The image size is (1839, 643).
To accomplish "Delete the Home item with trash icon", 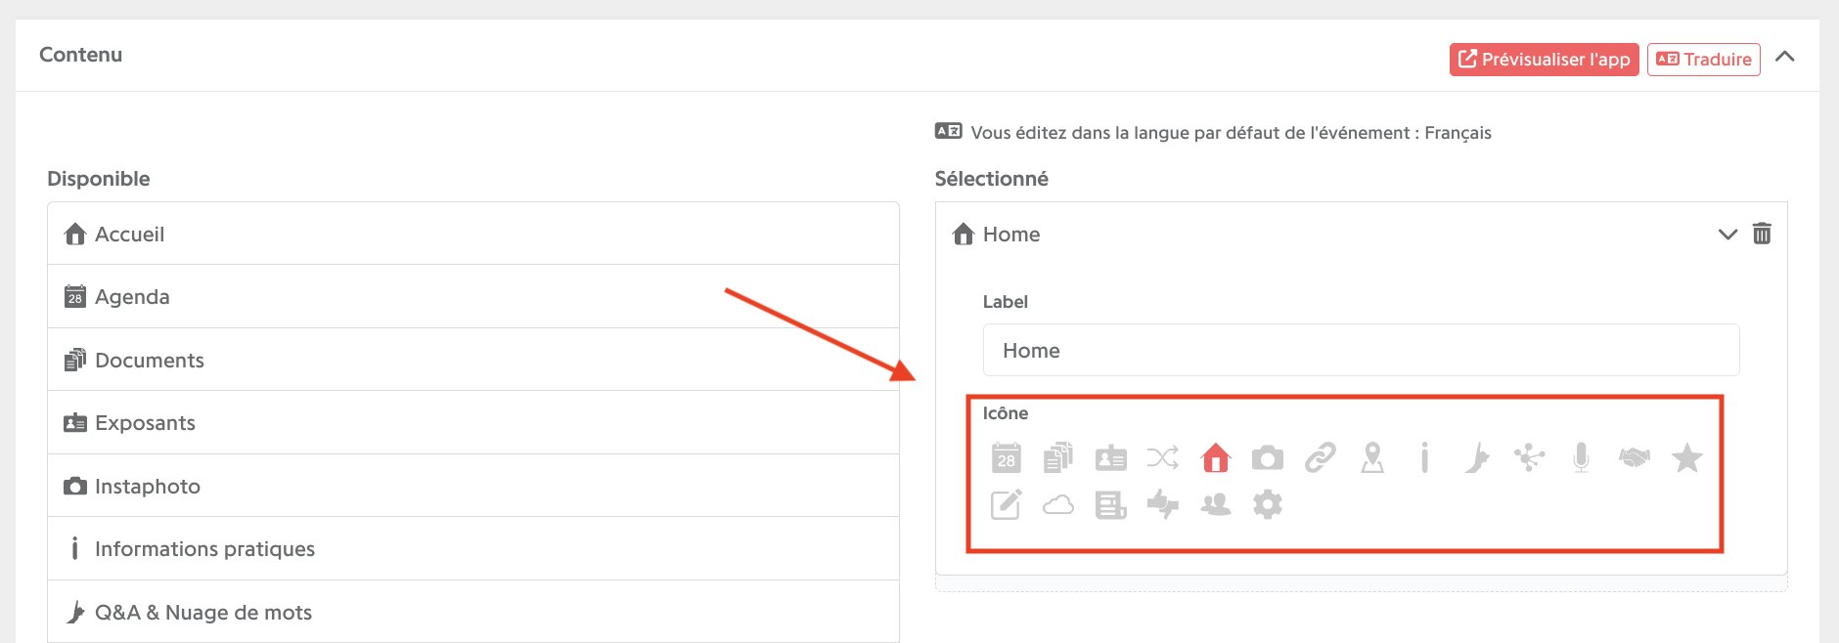I will (x=1762, y=234).
